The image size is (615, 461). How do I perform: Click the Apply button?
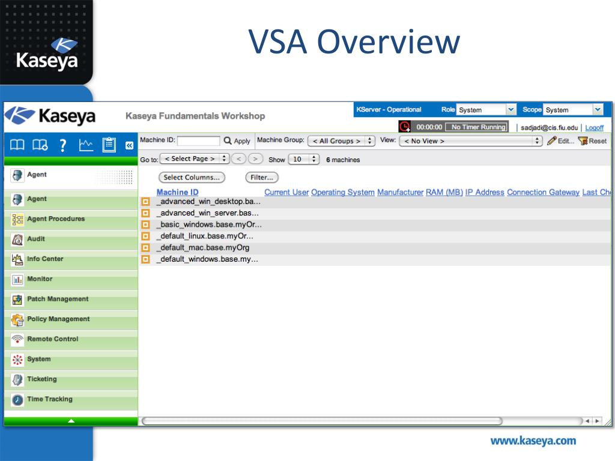pos(237,140)
